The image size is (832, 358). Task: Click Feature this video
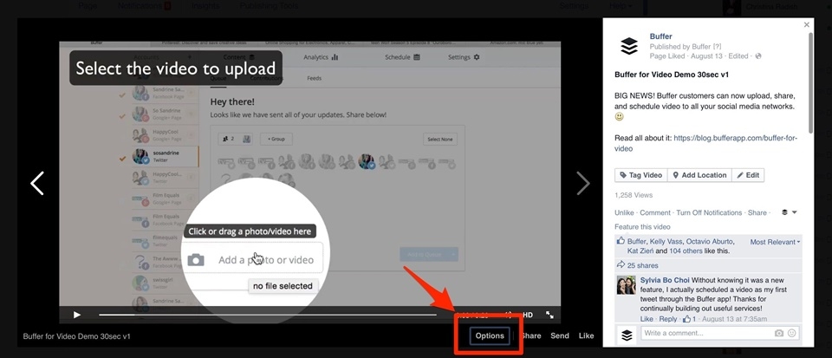(642, 227)
